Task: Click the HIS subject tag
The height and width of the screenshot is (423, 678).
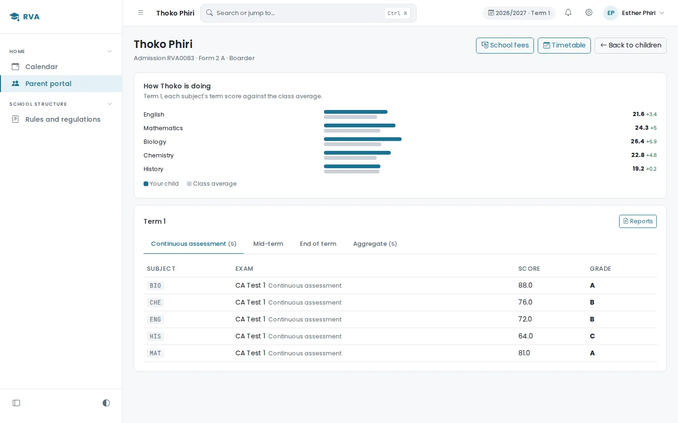Action: 155,337
